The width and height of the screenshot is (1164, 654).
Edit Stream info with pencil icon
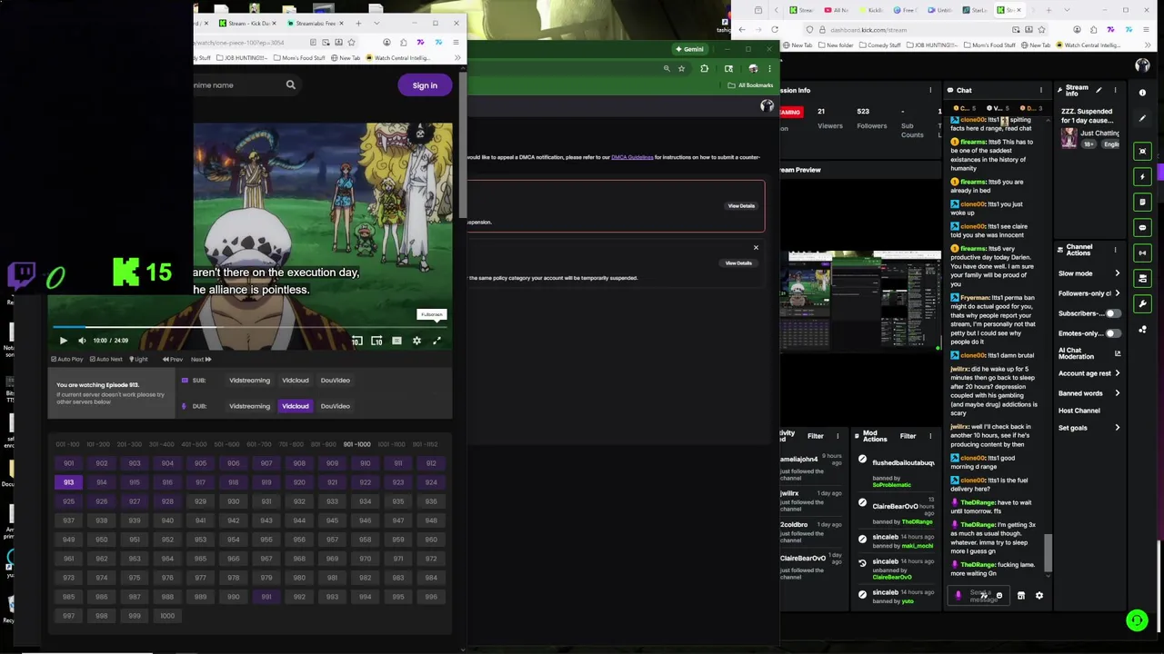tap(1099, 90)
